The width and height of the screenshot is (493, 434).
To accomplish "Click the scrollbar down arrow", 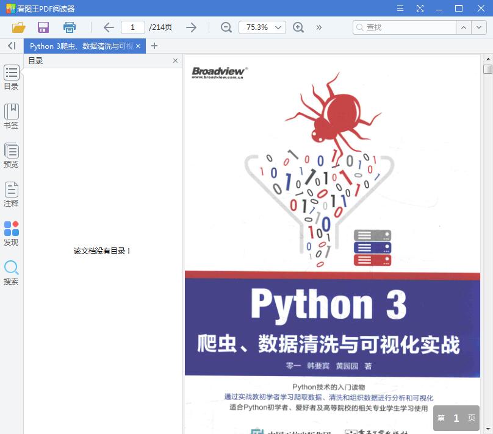I will (x=488, y=429).
